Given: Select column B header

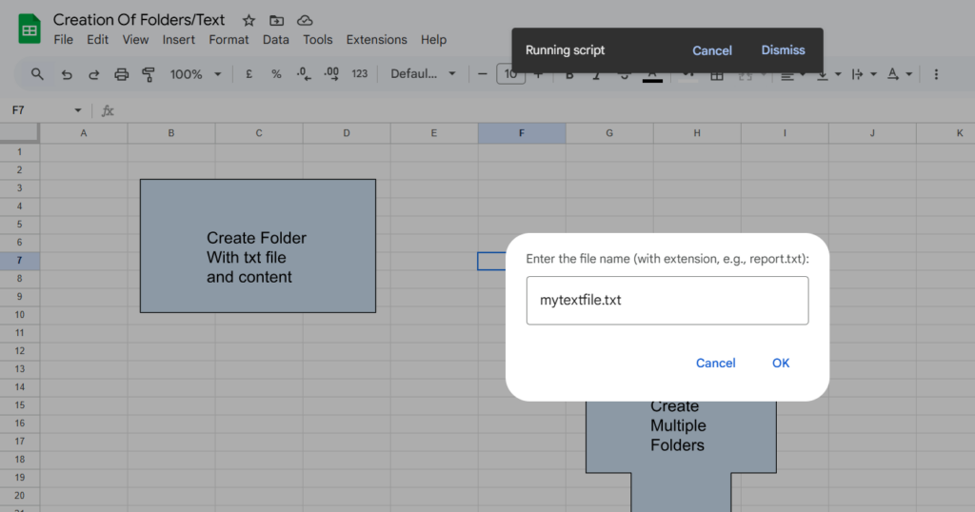Looking at the screenshot, I should (171, 133).
